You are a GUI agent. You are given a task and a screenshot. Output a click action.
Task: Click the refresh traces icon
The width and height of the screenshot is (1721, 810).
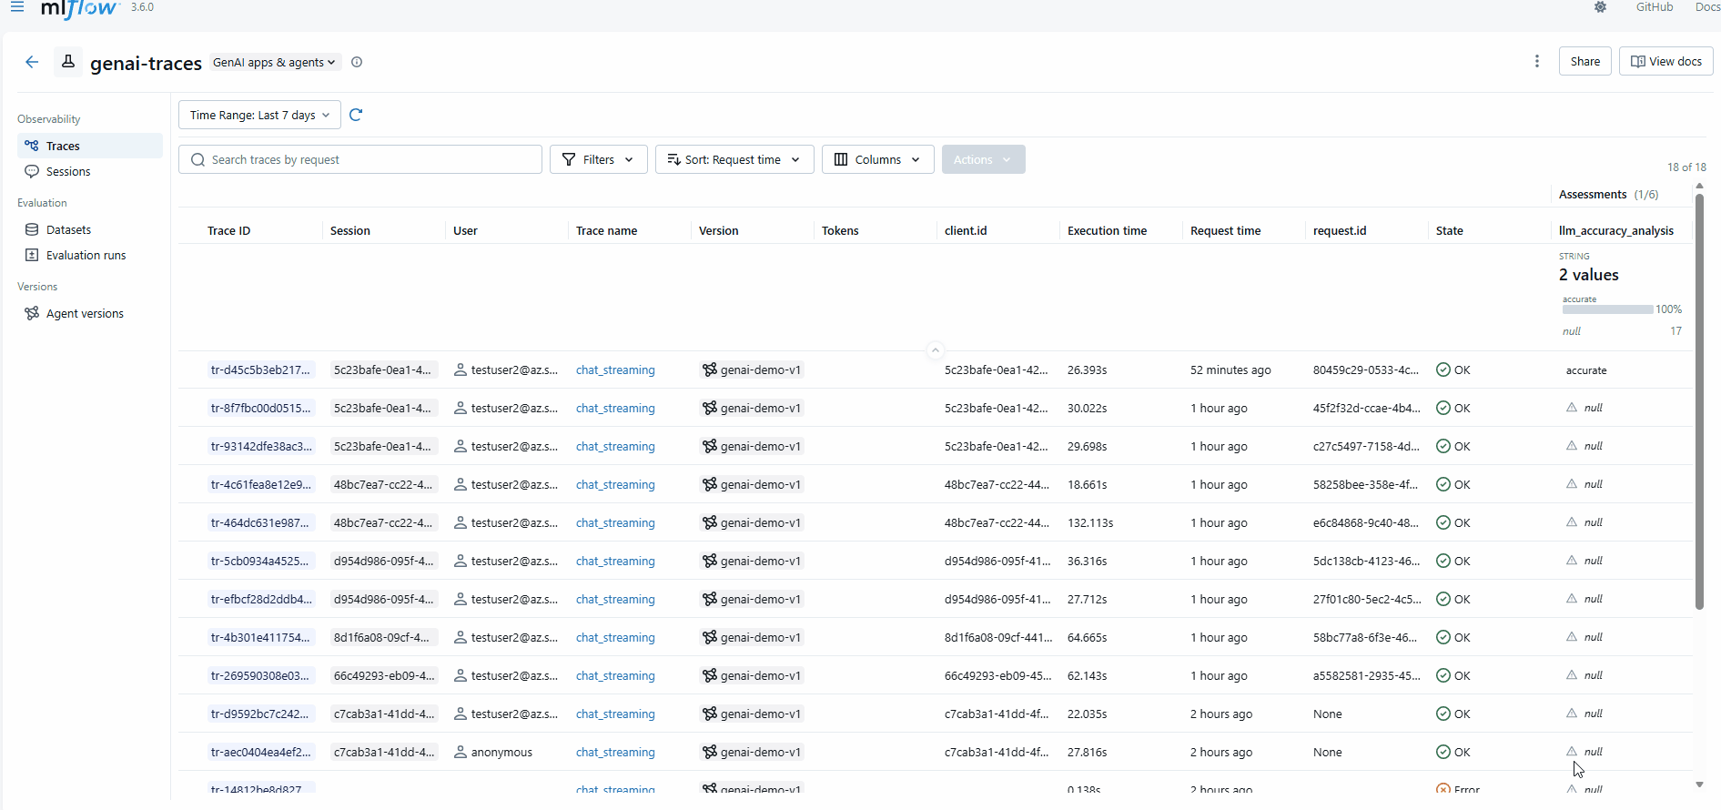point(356,115)
